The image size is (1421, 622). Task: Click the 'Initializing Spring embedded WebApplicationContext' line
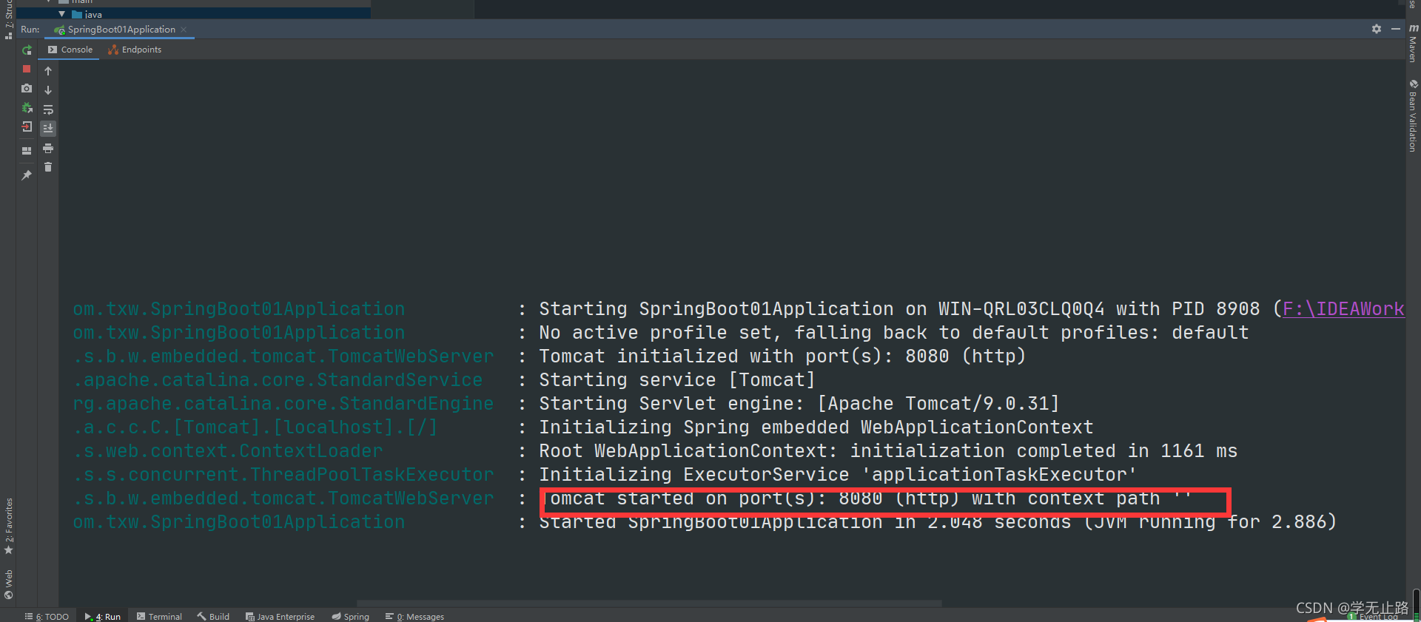816,427
